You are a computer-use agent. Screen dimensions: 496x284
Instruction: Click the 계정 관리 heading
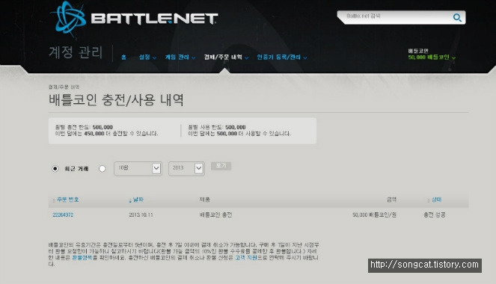point(76,52)
